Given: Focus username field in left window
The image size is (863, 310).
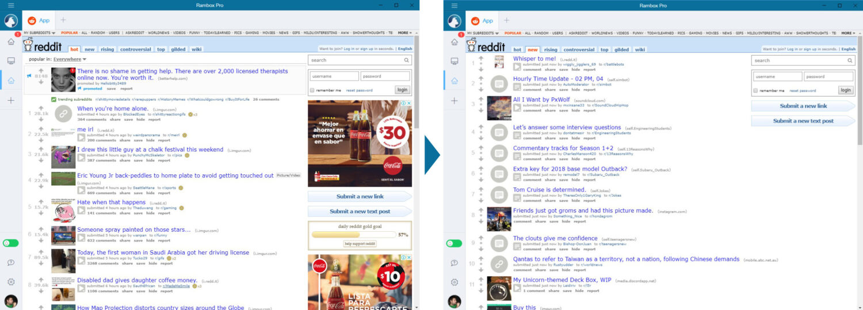Looking at the screenshot, I should pos(334,76).
